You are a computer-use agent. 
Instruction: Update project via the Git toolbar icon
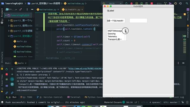click(x=165, y=3)
